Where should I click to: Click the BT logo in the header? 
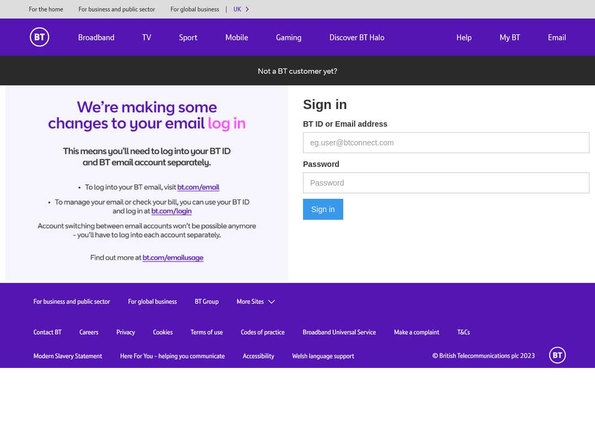pos(40,37)
